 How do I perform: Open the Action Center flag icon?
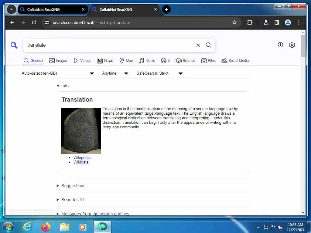coord(273,227)
